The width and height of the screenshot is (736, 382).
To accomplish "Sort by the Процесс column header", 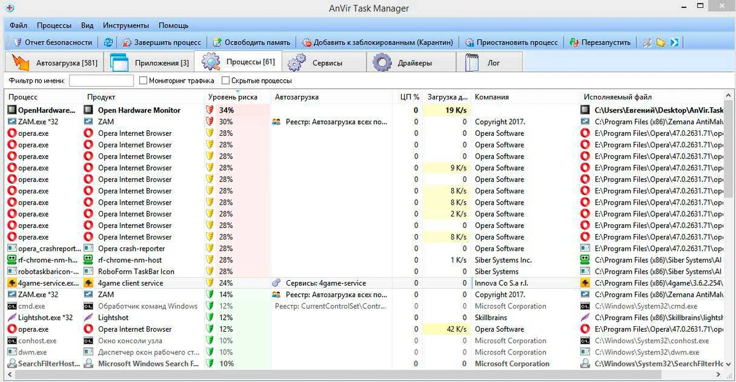I will [44, 97].
